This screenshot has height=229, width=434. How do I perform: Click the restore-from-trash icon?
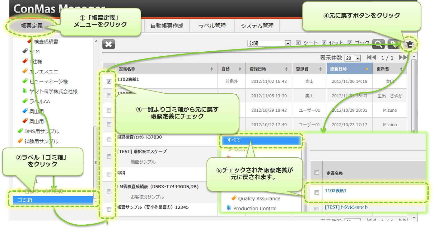tap(410, 44)
